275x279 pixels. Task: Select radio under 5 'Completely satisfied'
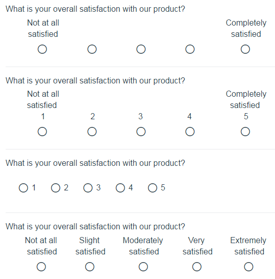pyautogui.click(x=245, y=132)
